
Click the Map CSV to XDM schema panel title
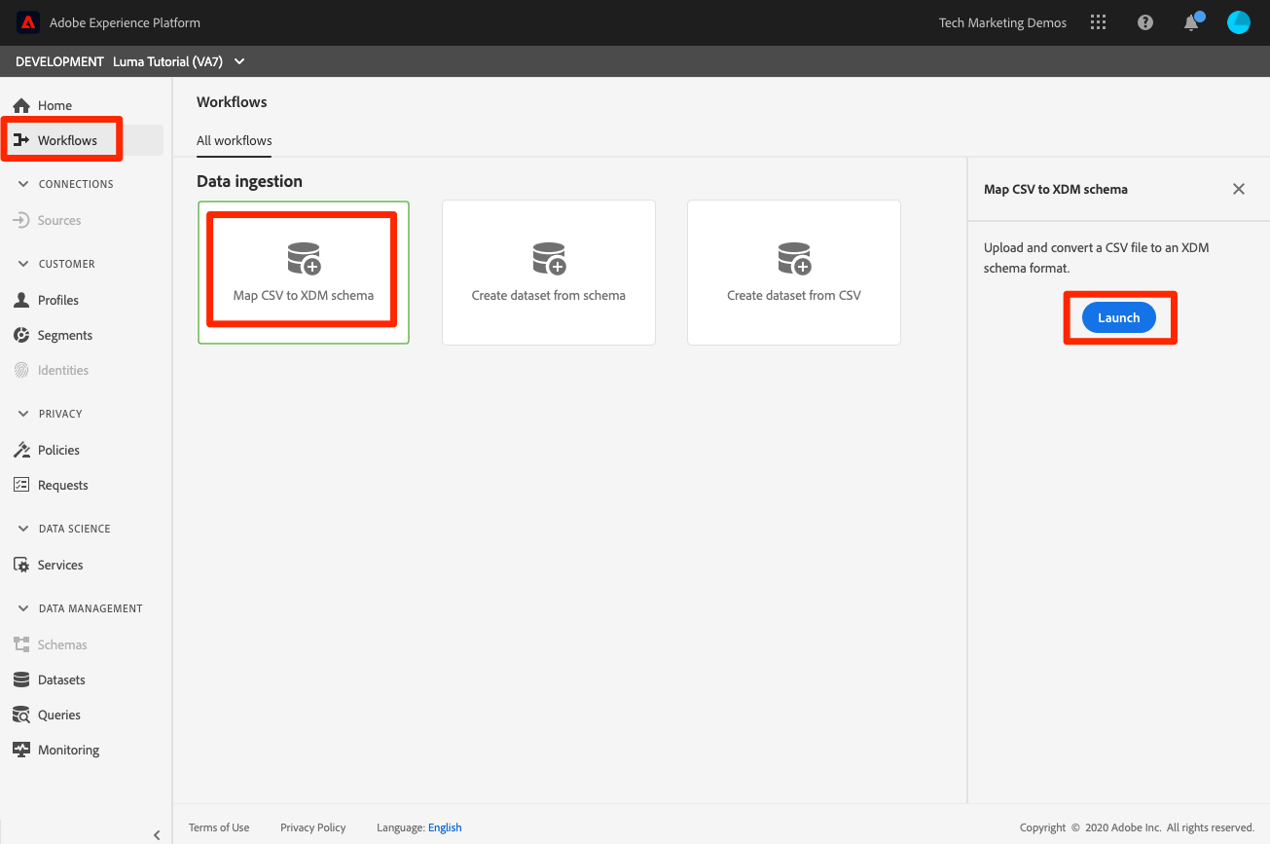click(x=1056, y=189)
